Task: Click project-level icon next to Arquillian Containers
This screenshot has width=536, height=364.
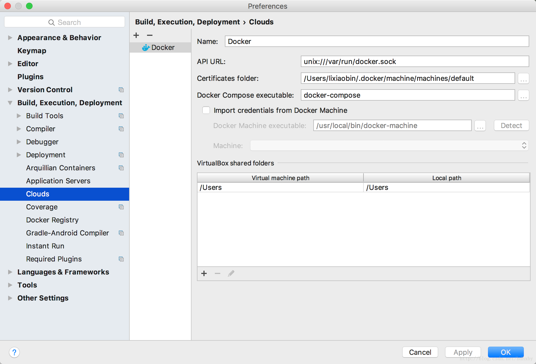Action: 121,168
